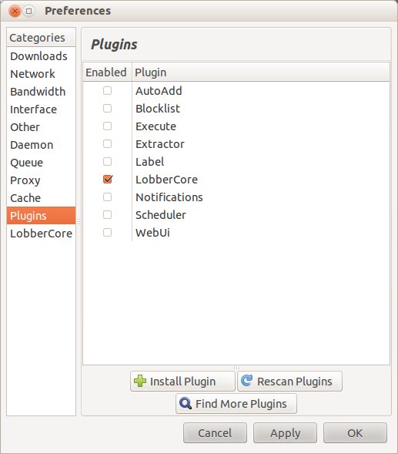
Task: Select the Notifications plugin row
Action: click(236, 197)
